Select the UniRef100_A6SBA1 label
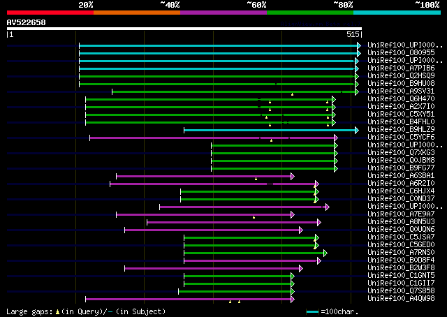447x317 pixels. (401, 176)
